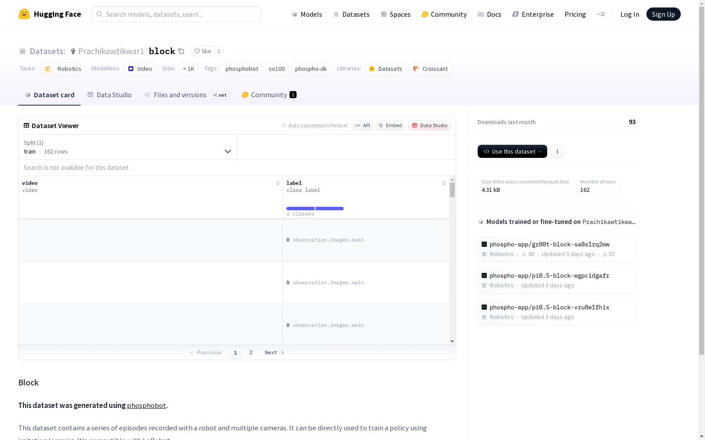The width and height of the screenshot is (705, 440).
Task: Click the Auto-converted link
Action: (306, 125)
